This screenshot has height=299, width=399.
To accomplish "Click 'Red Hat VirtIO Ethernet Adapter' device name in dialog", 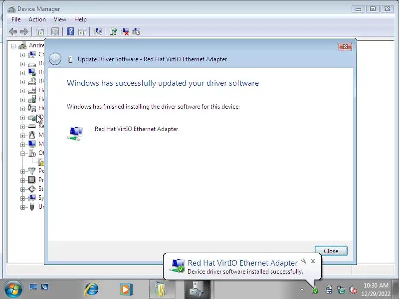I will click(136, 129).
